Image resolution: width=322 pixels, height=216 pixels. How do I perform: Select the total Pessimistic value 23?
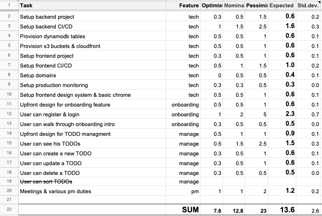[x=256, y=209]
